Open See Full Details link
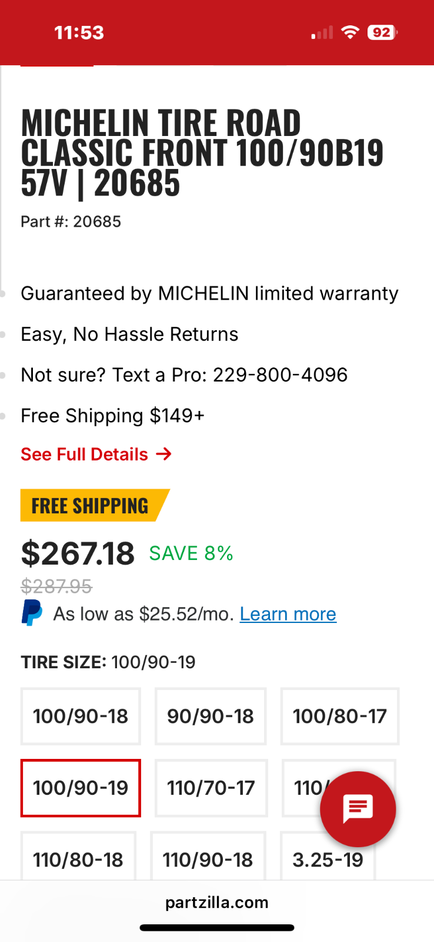 click(x=85, y=455)
